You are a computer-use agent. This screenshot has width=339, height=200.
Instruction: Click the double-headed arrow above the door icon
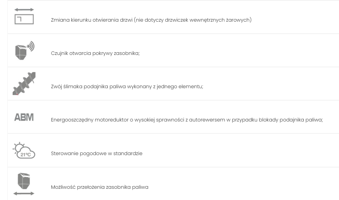pyautogui.click(x=24, y=10)
